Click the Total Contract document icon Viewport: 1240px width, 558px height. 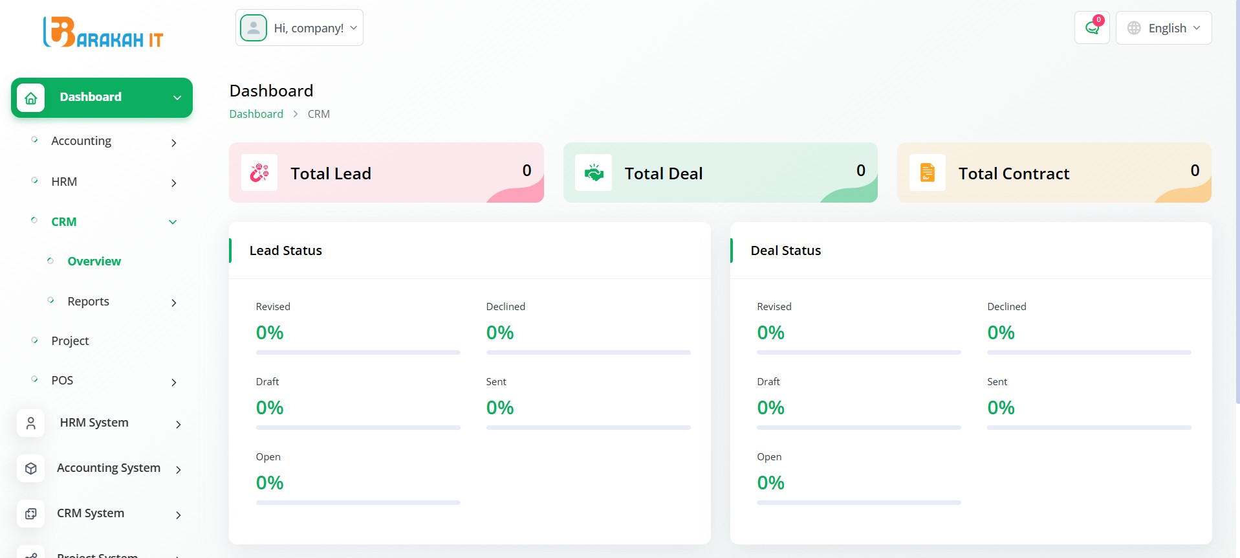927,173
